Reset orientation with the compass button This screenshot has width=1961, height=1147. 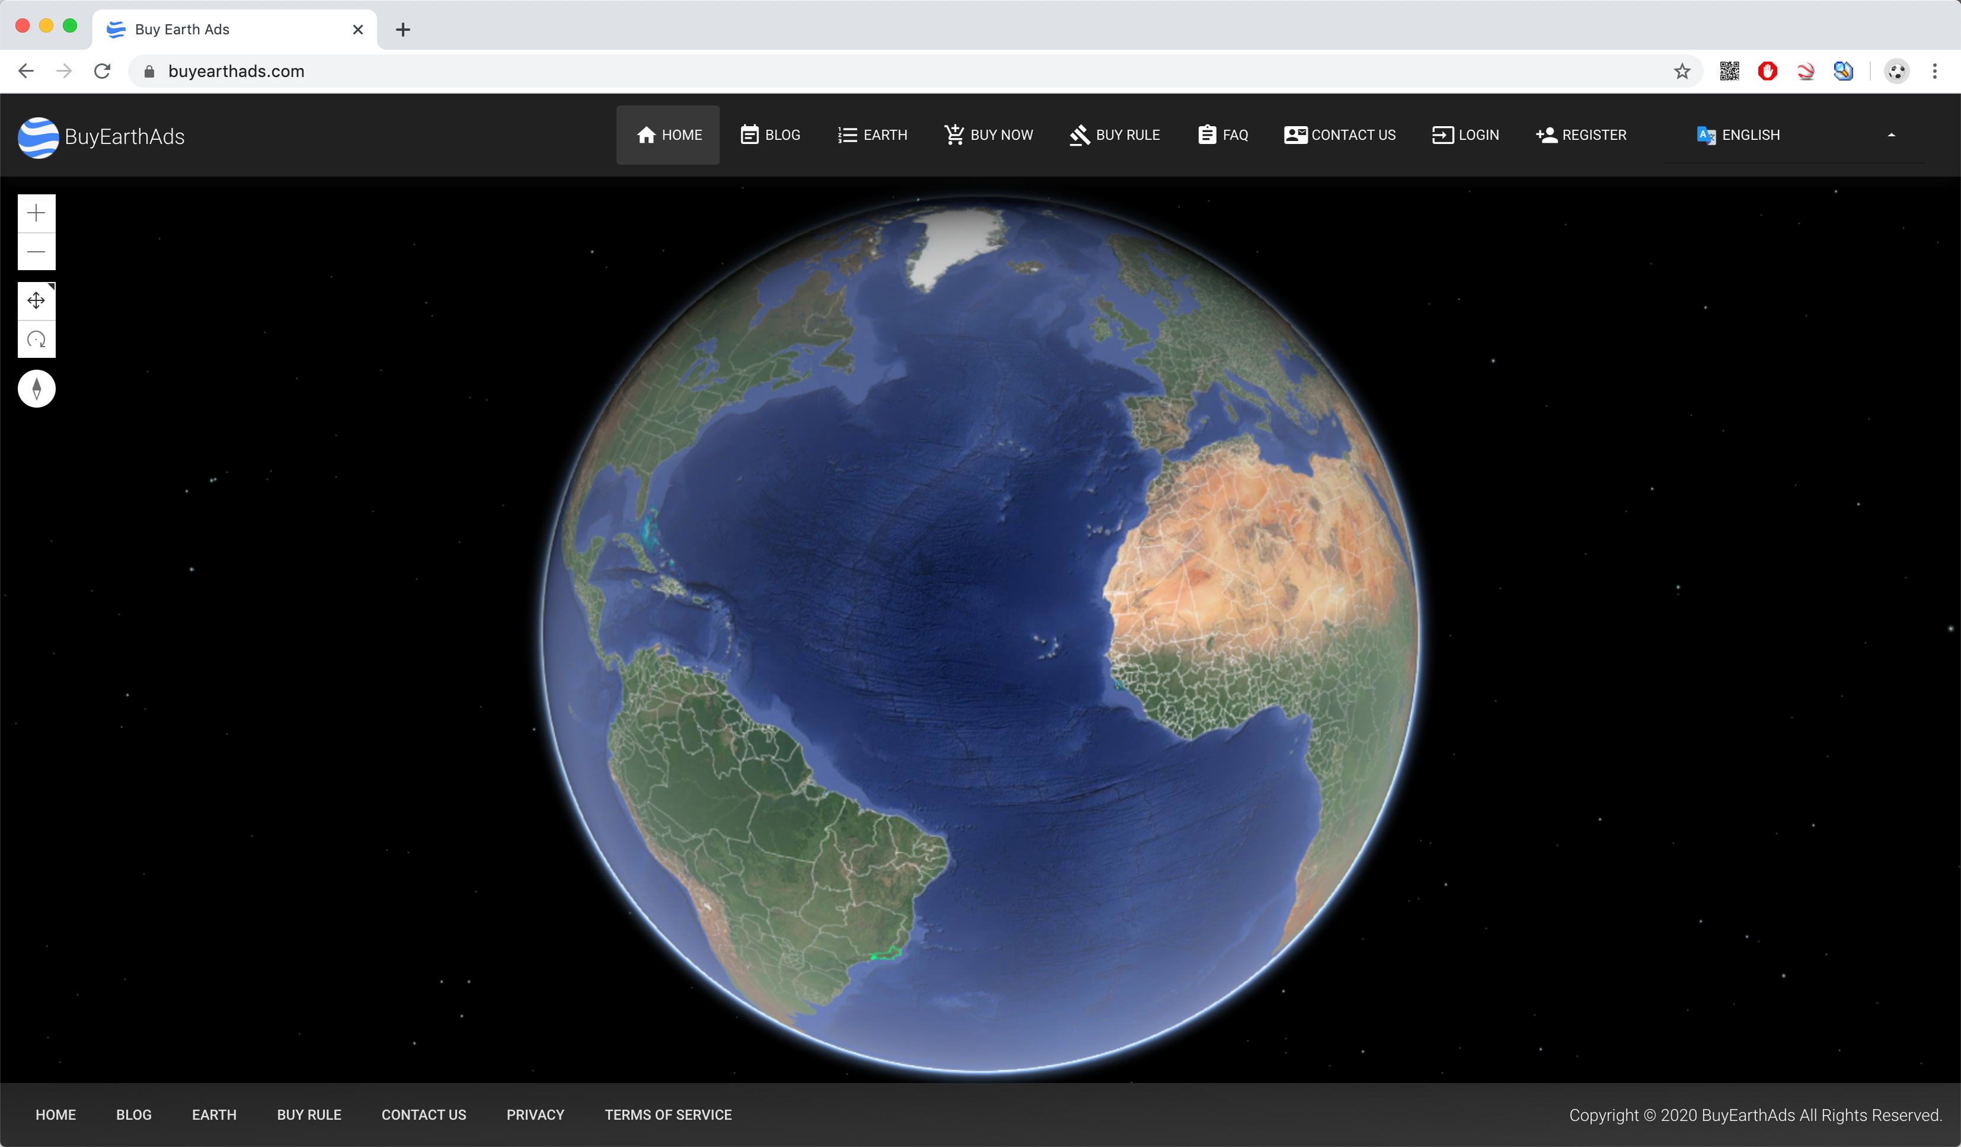37,389
